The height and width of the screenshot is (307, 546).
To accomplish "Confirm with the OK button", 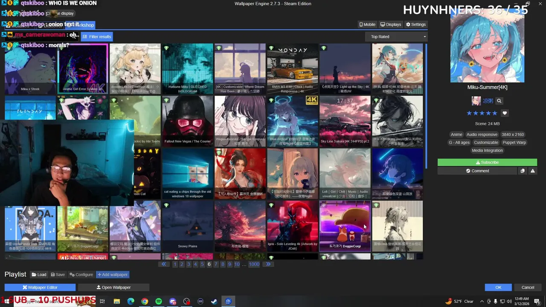I will pyautogui.click(x=498, y=287).
